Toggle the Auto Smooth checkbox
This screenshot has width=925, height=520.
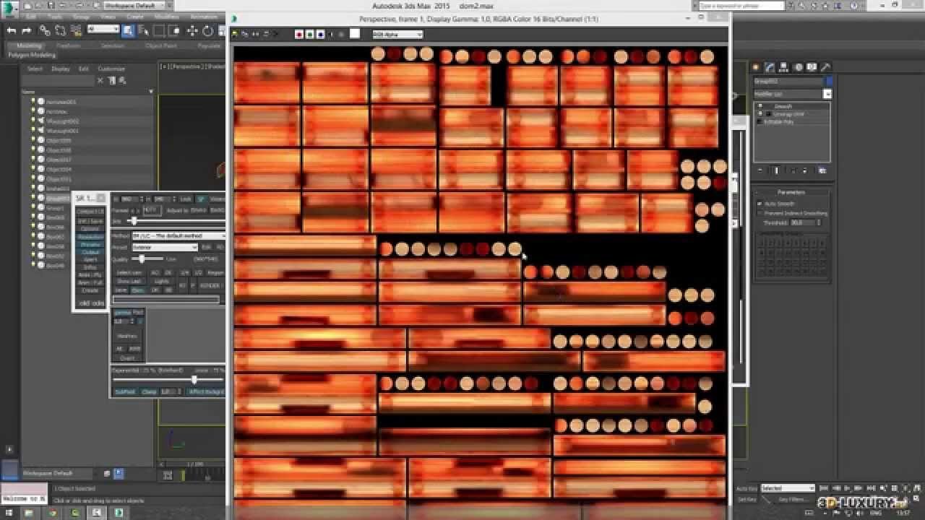(x=760, y=204)
